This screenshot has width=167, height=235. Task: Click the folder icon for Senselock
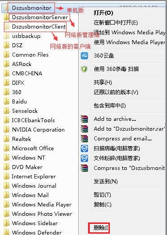tap(6, 111)
